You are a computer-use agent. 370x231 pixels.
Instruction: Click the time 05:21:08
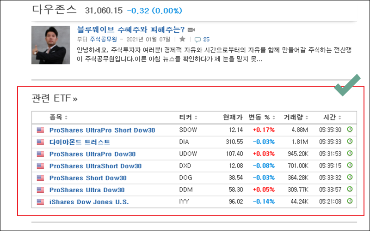coord(330,201)
